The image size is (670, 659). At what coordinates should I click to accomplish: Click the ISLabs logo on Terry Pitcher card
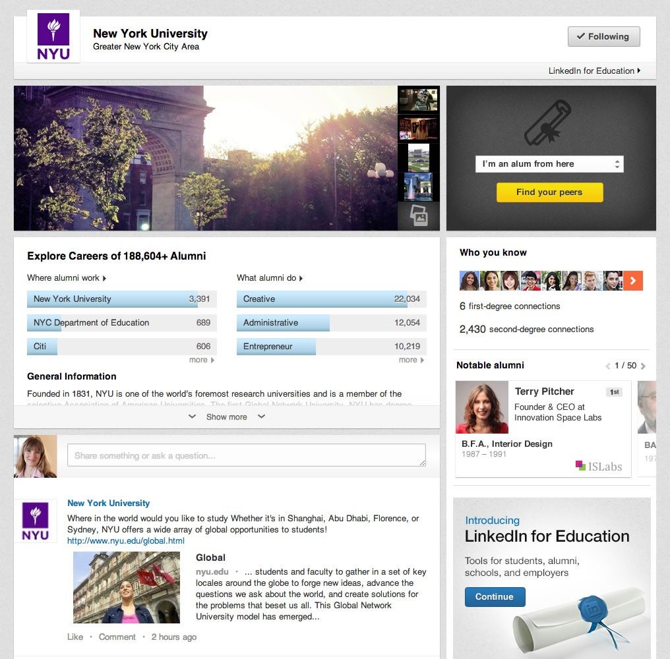pos(599,466)
